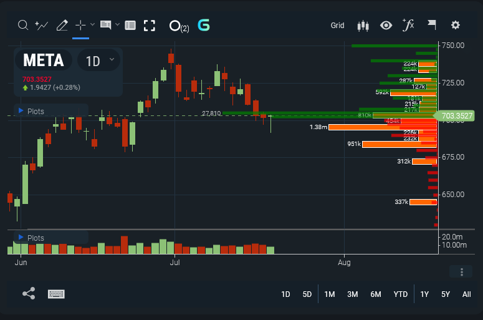Viewport: 483px width, 320px height.
Task: Click the flag events icon
Action: pos(431,25)
